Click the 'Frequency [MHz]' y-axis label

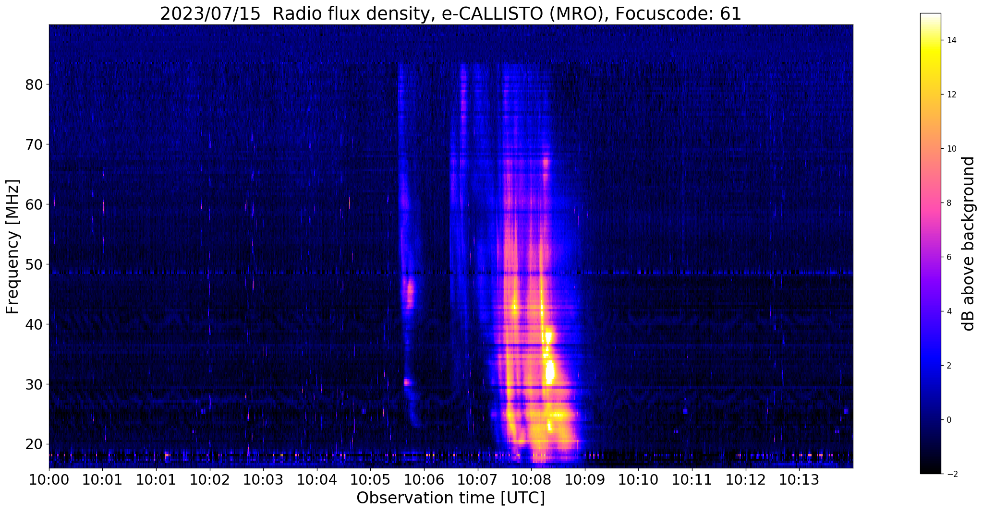pos(13,247)
